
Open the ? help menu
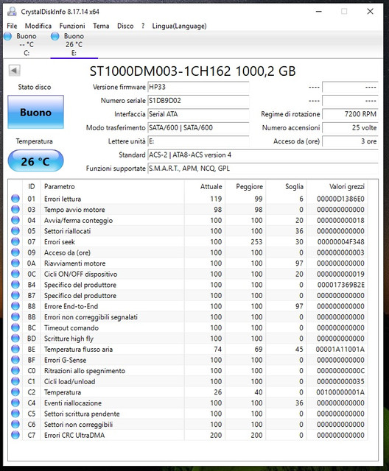(x=143, y=26)
